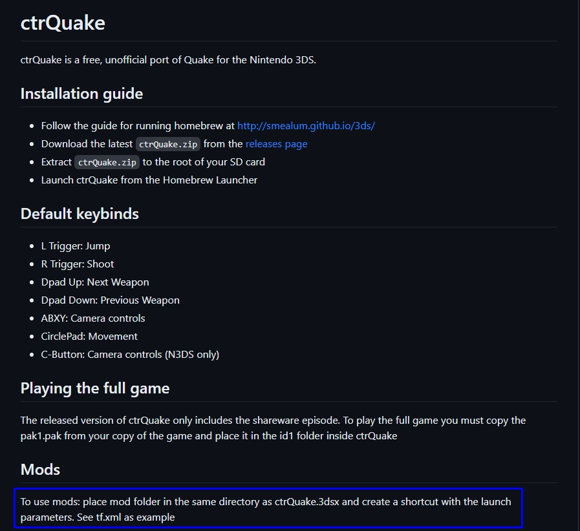Click the Installation guide heading

coord(81,94)
